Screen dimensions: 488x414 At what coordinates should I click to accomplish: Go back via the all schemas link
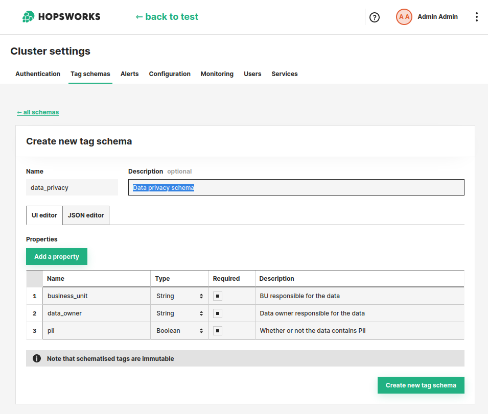point(38,112)
